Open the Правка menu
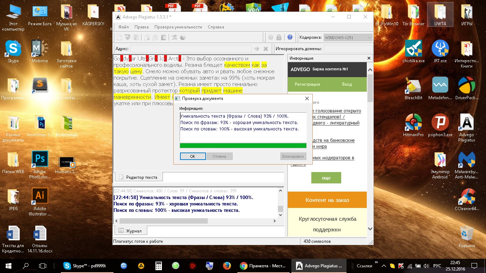Screen dimensions: 486x273 pos(142,27)
